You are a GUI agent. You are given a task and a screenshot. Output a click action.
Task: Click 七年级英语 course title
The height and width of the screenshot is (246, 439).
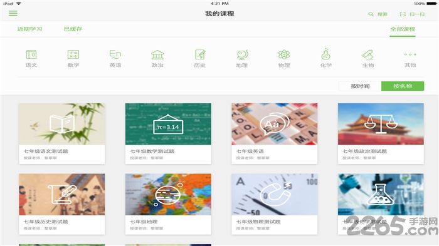[x=250, y=151]
